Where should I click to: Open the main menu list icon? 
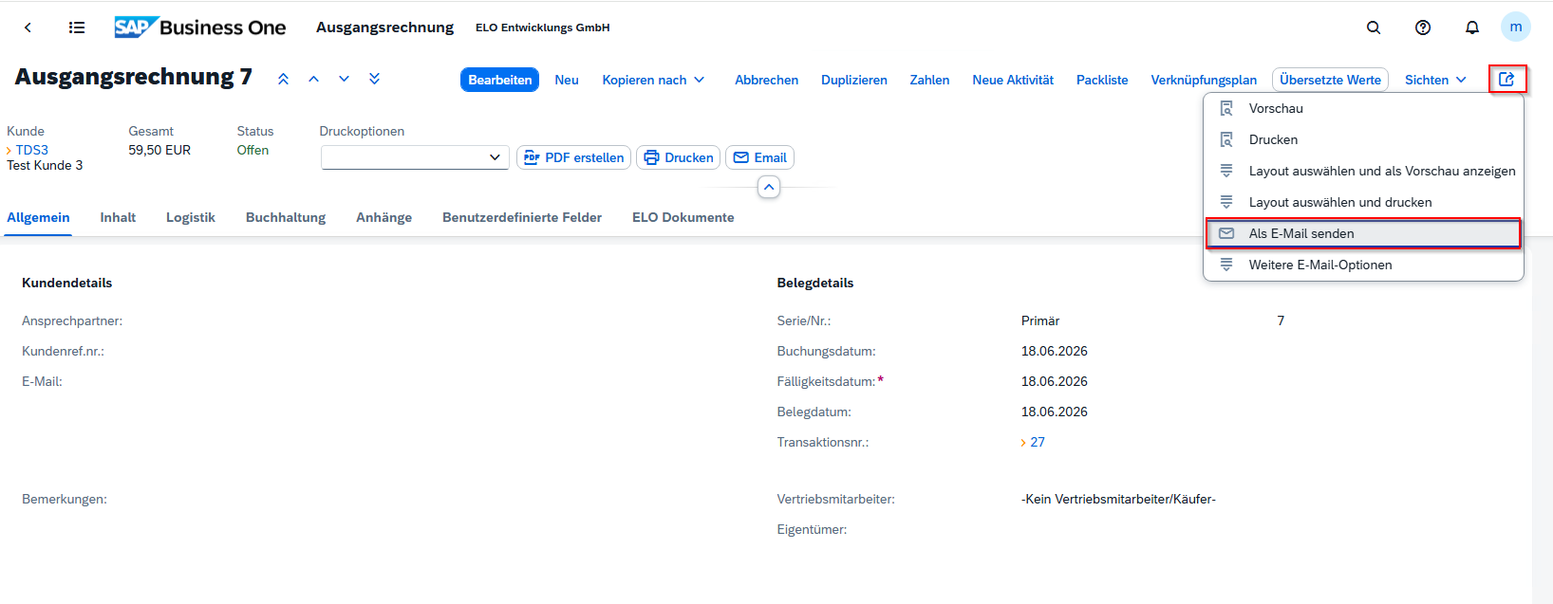pos(77,27)
